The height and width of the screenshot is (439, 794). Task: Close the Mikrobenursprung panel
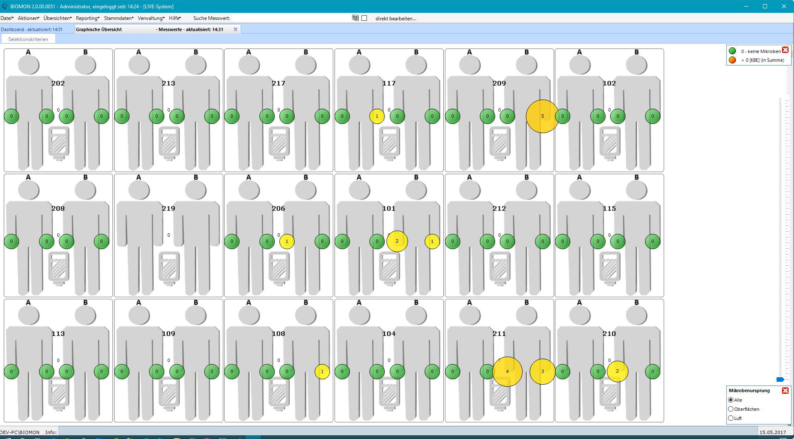785,390
